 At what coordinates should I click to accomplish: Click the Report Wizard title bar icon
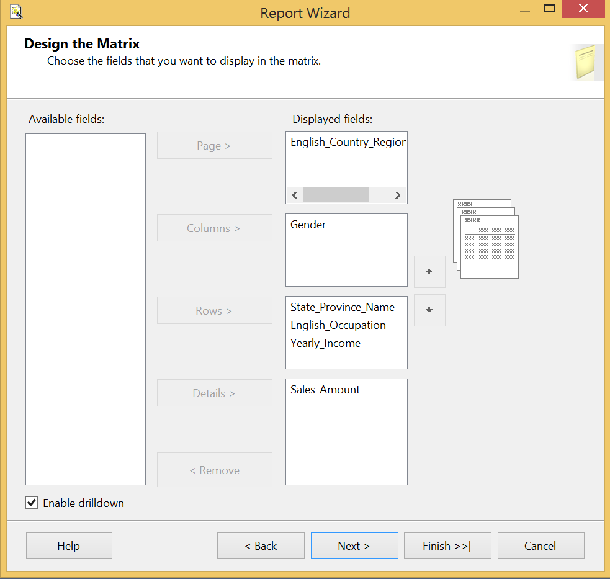point(17,12)
